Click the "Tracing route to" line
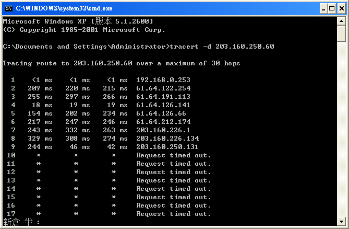The image size is (349, 229). coord(122,63)
